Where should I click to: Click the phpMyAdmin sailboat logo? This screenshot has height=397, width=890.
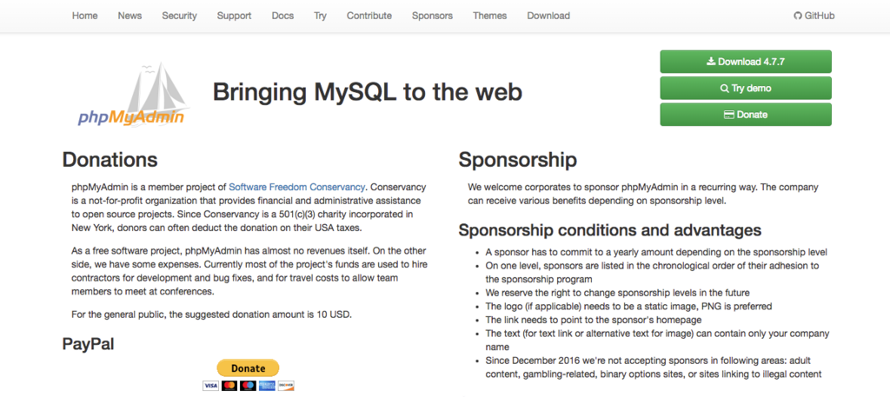point(132,94)
